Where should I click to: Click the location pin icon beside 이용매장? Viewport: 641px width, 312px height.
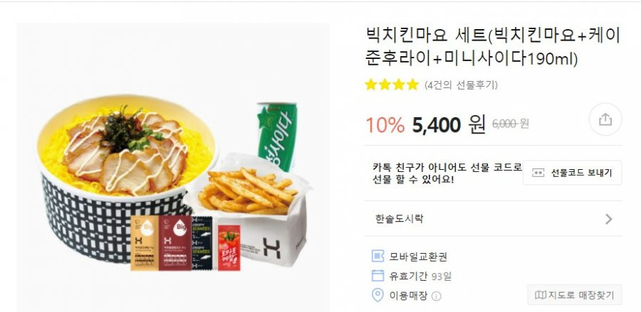377,295
